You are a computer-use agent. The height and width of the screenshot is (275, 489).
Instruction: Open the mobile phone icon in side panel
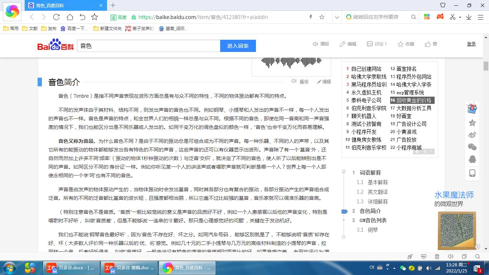(472, 173)
